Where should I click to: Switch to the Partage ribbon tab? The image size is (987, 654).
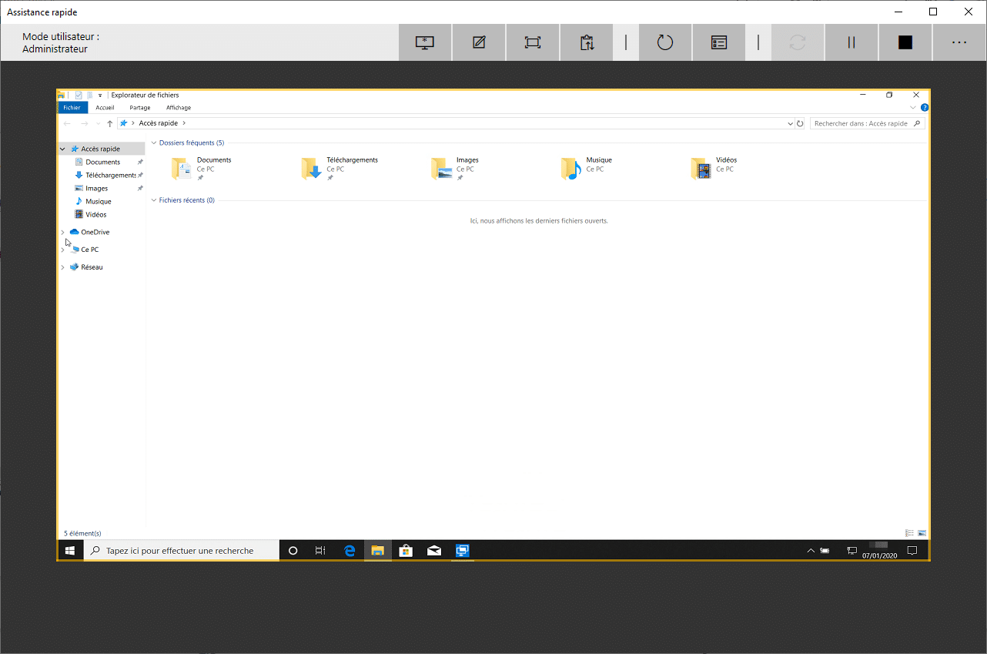140,108
